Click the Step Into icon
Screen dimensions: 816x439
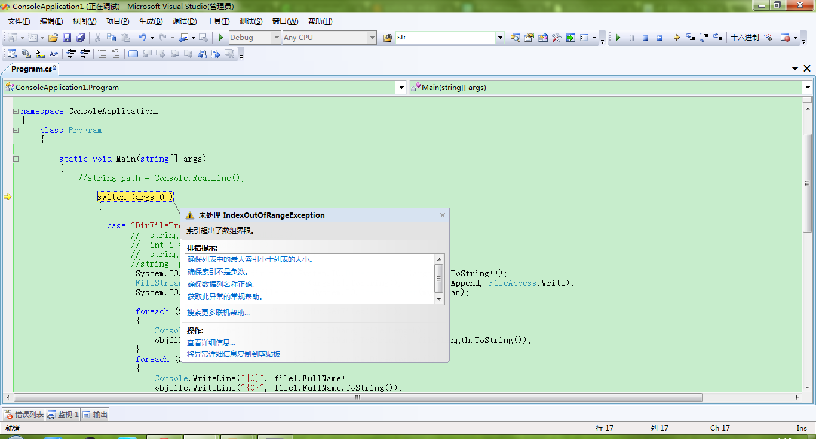coord(691,38)
